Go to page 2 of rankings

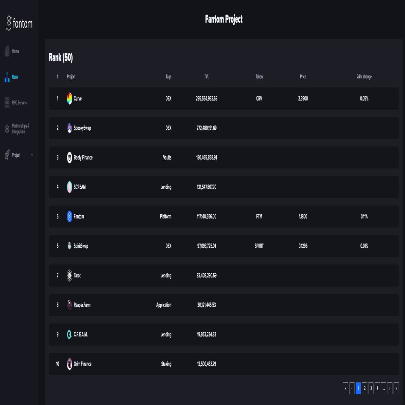[364, 388]
